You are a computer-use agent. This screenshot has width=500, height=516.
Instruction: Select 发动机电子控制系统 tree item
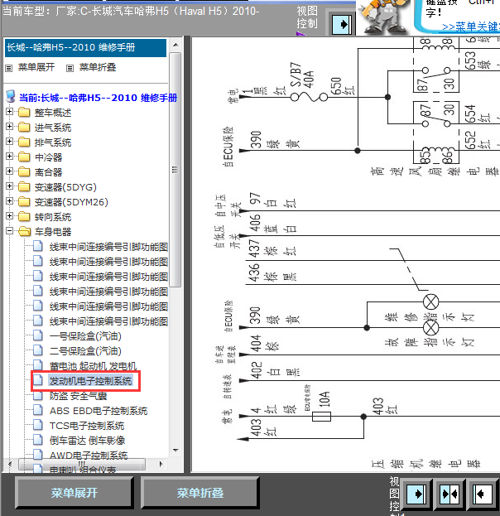90,381
